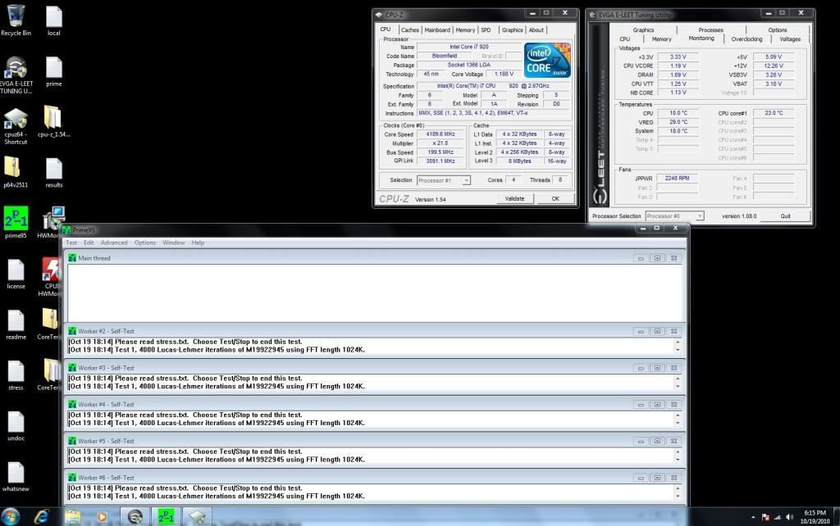Open the EVGA E-LEET Tuning Utility desktop icon

click(x=16, y=70)
